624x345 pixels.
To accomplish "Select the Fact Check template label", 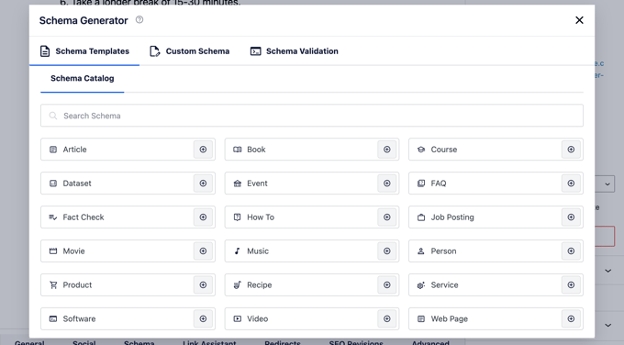I will click(84, 217).
